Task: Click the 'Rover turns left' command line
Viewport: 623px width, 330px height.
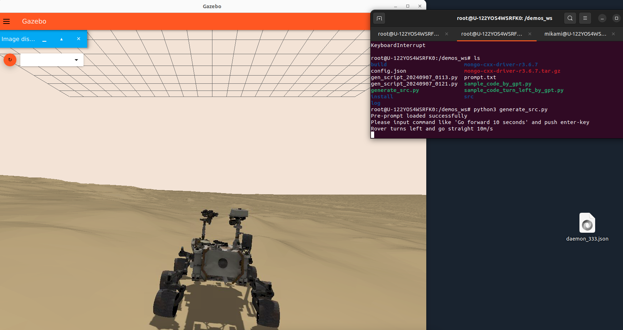Action: tap(432, 129)
